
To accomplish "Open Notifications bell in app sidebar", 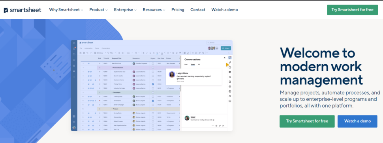I will click(74, 48).
